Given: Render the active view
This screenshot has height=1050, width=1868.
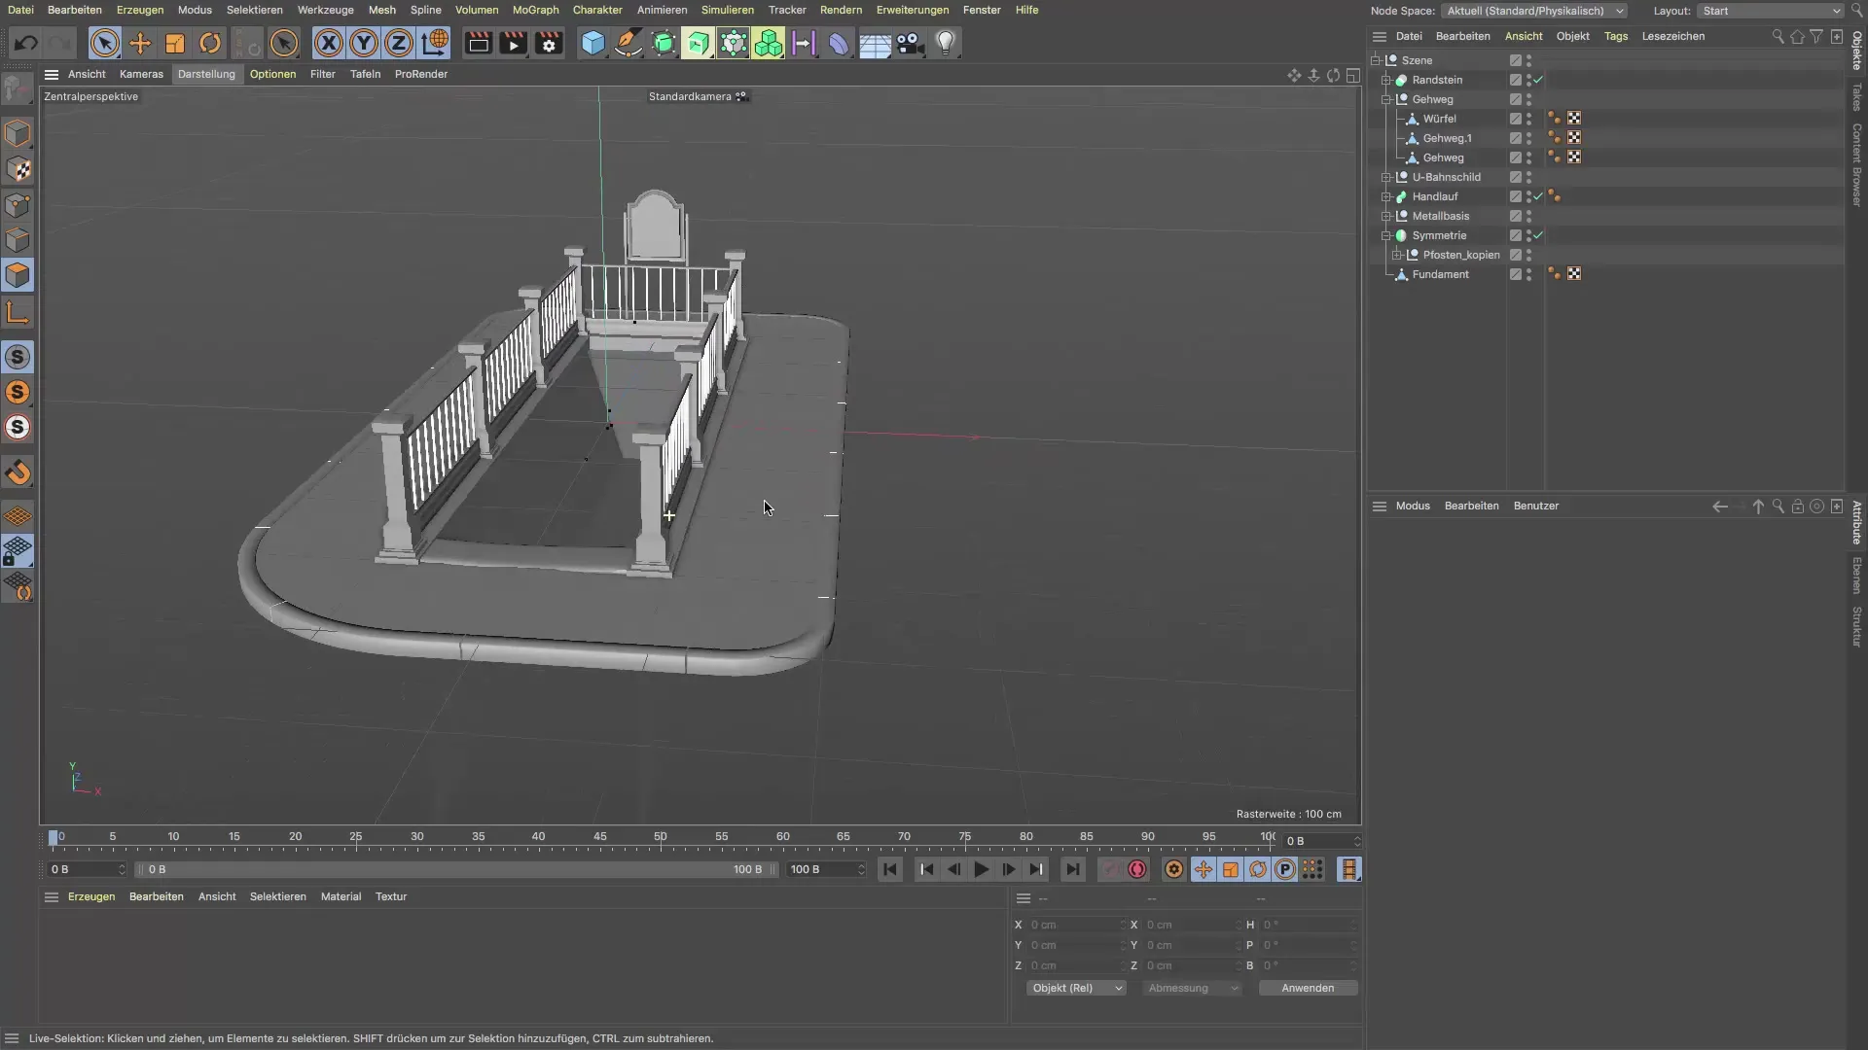Looking at the screenshot, I should pyautogui.click(x=478, y=43).
